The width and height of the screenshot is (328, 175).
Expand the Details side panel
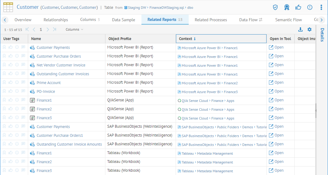tap(322, 35)
